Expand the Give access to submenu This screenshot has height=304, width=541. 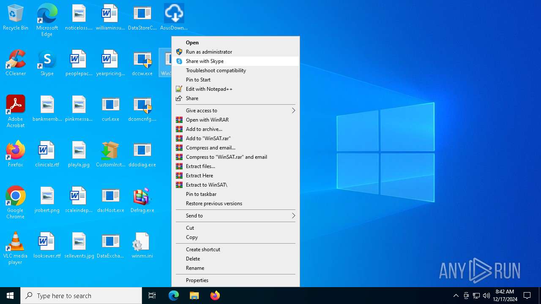(235, 111)
